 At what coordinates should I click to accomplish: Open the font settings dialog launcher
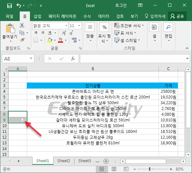80,48
